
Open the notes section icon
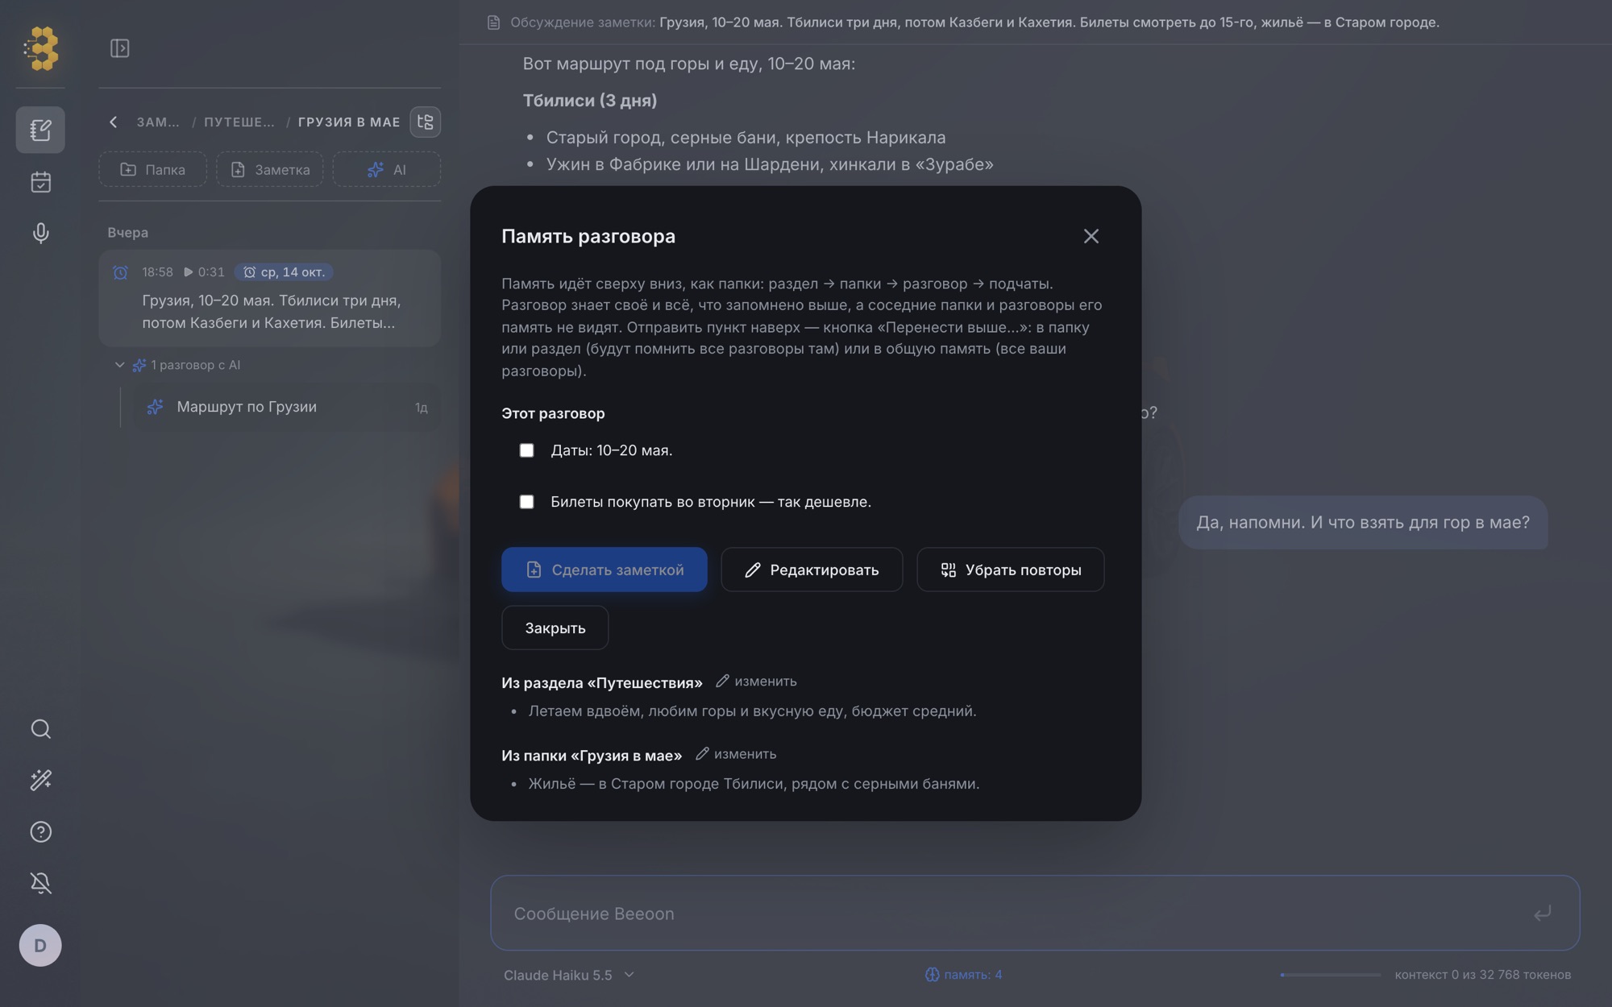coord(40,130)
